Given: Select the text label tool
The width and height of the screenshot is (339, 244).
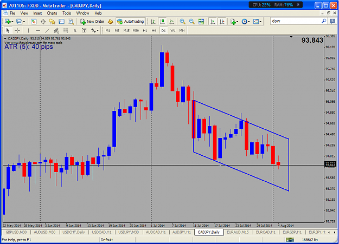Looking at the screenshot, I should click(x=84, y=30).
